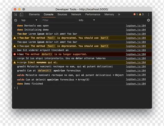The height and width of the screenshot is (126, 164).
Task: Click the yellow warning count icon
Action: (x=140, y=14)
